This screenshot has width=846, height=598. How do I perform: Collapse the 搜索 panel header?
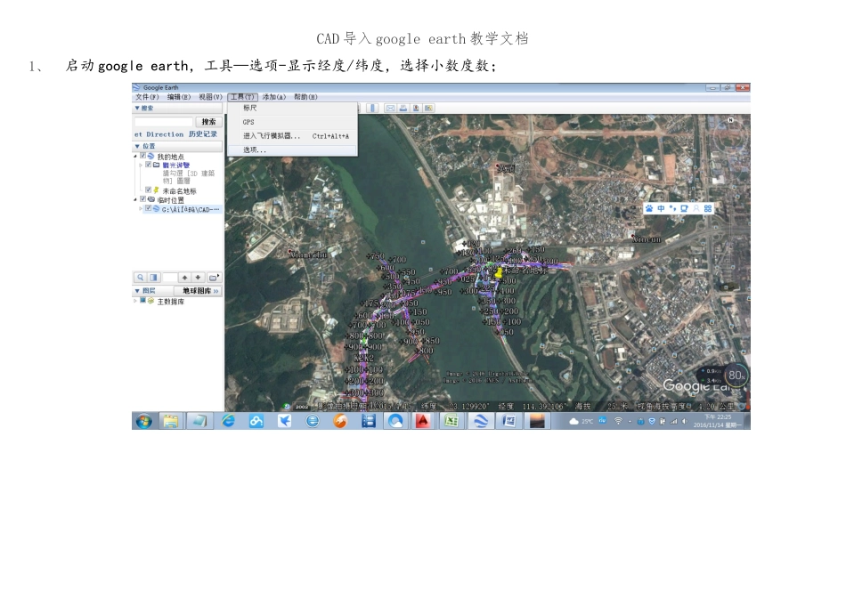[x=178, y=109]
